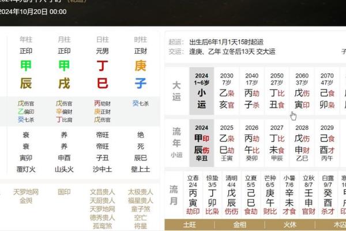Click the 子丑 empty branch entry

pos(102,158)
